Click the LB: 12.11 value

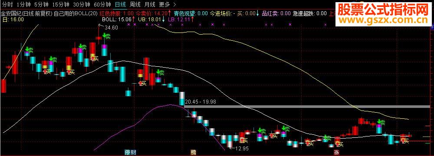coord(179,19)
